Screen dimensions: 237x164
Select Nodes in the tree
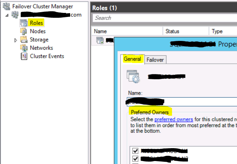tap(38, 31)
